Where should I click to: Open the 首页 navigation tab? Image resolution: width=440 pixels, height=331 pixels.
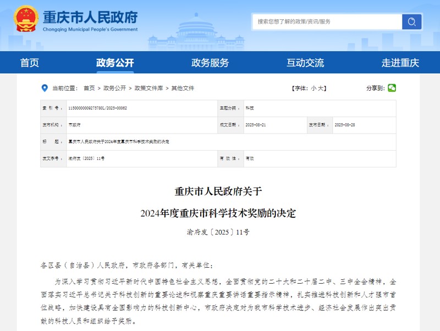[30, 63]
